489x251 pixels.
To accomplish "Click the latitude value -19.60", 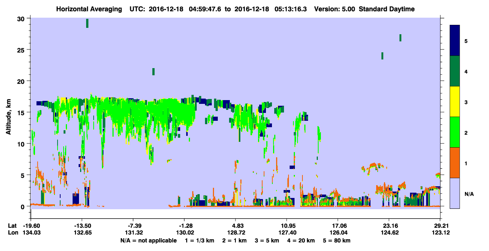I will pos(31,226).
